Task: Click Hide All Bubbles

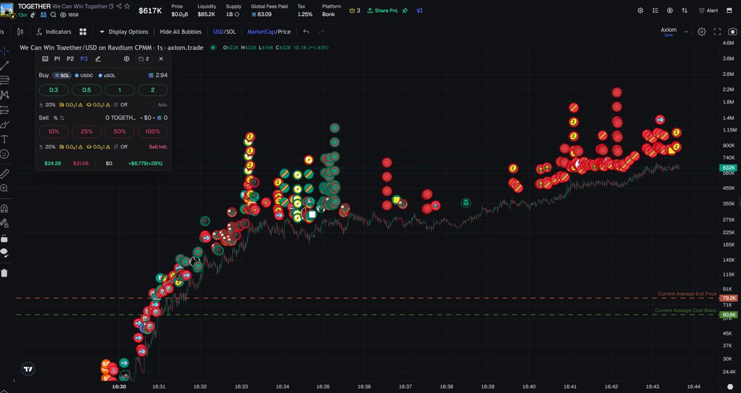Action: tap(180, 31)
